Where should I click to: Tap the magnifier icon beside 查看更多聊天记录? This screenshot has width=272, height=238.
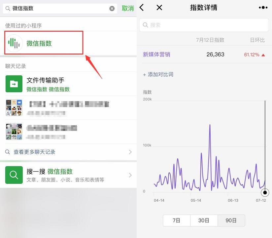(x=8, y=152)
